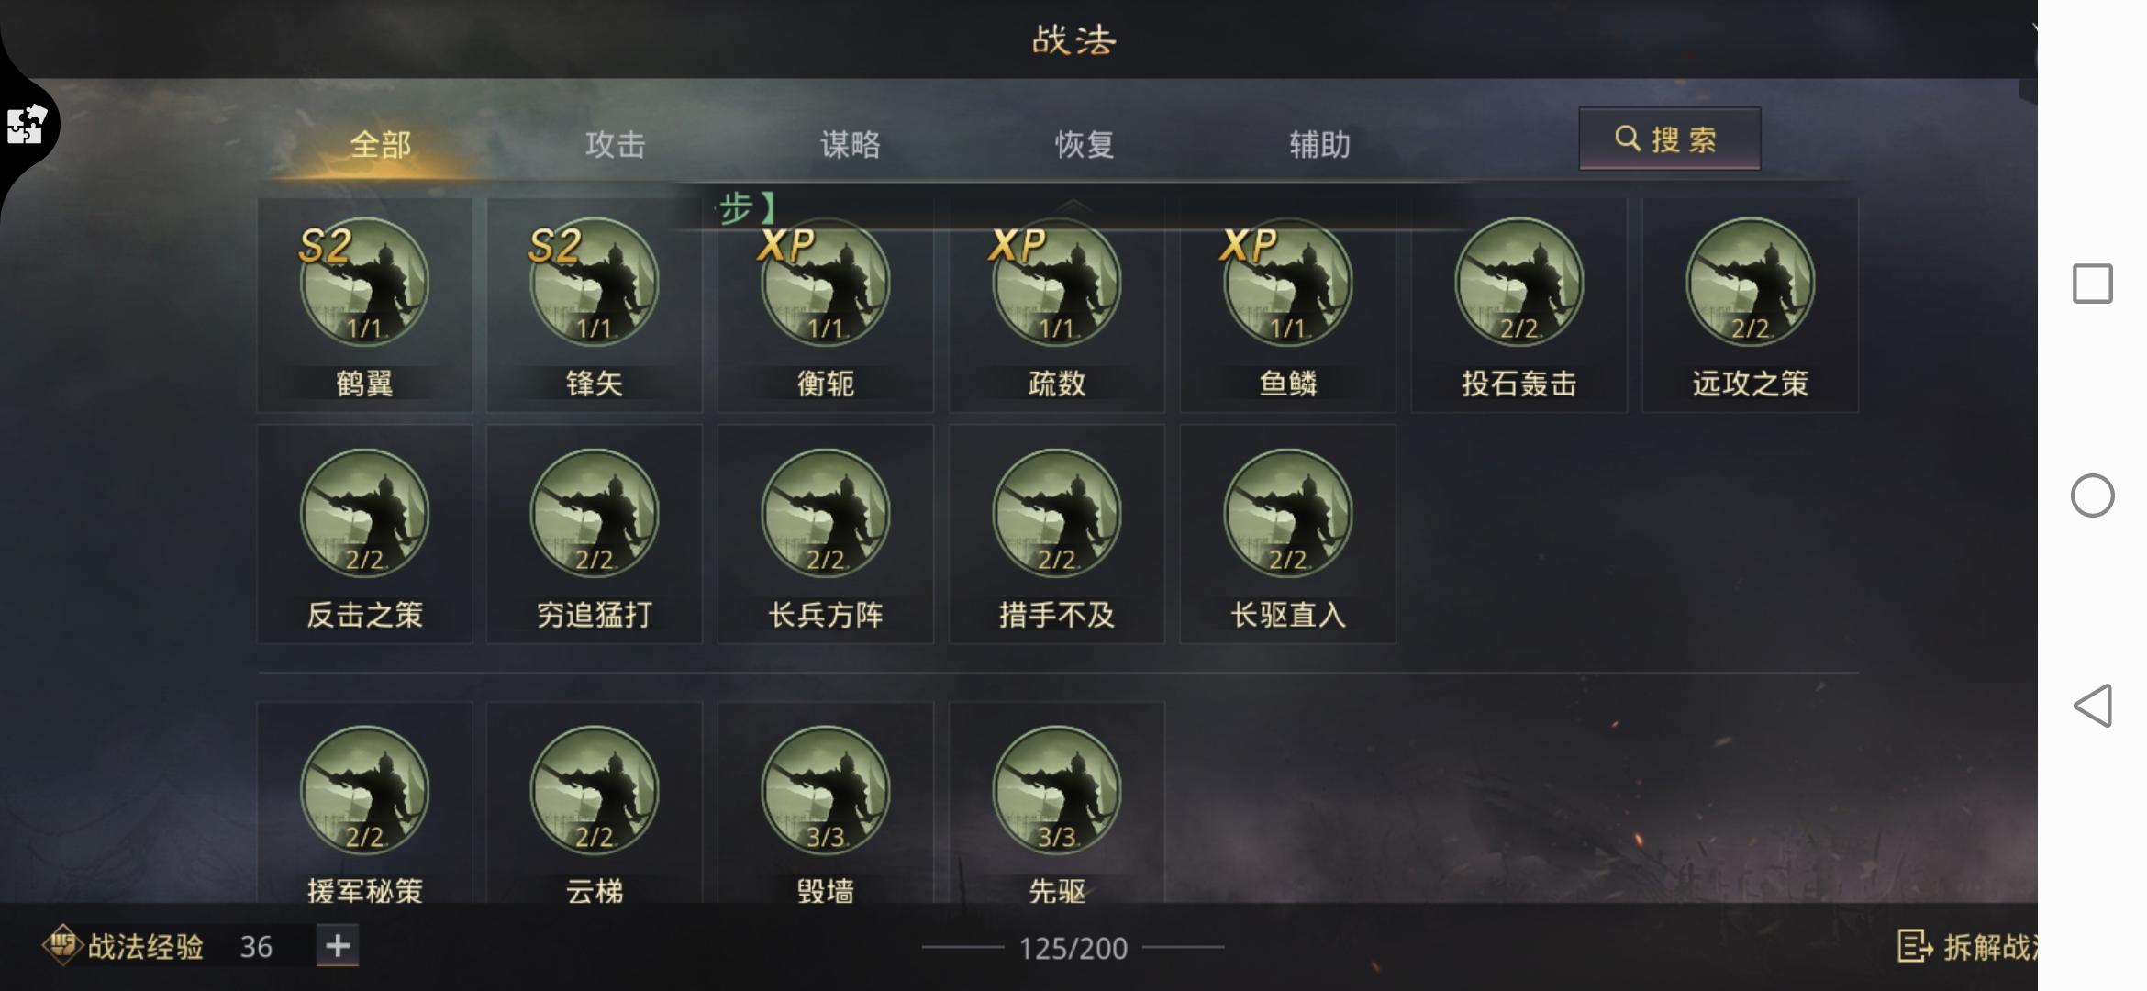Open the 衡轭 XP tactic
The height and width of the screenshot is (991, 2147).
[826, 283]
